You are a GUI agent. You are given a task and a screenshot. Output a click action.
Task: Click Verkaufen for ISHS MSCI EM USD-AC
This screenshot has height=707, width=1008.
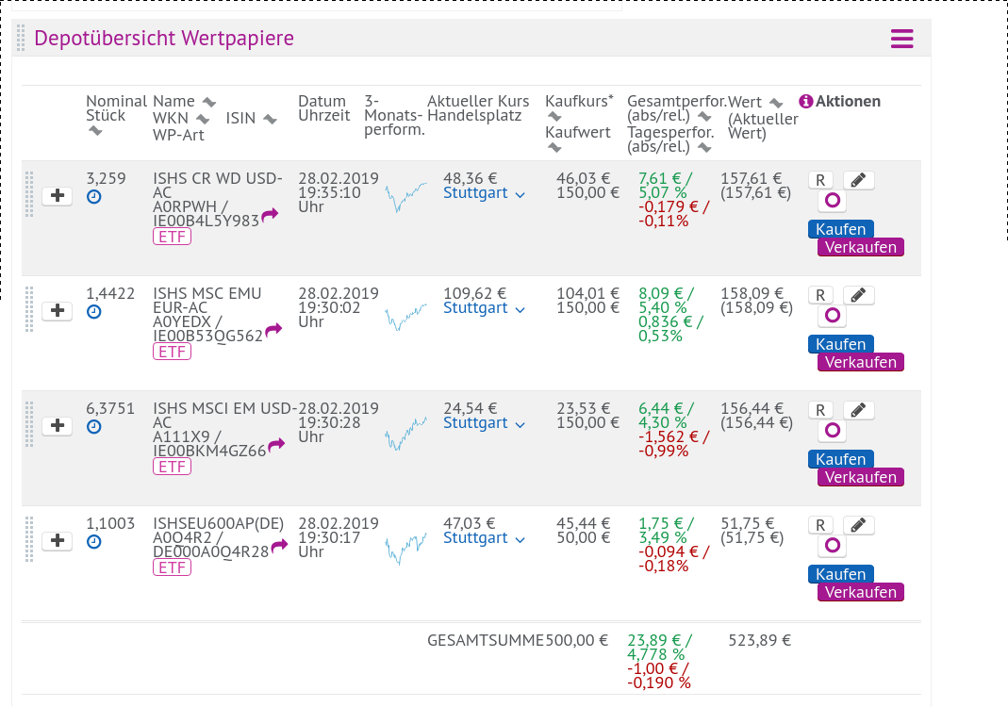[861, 477]
